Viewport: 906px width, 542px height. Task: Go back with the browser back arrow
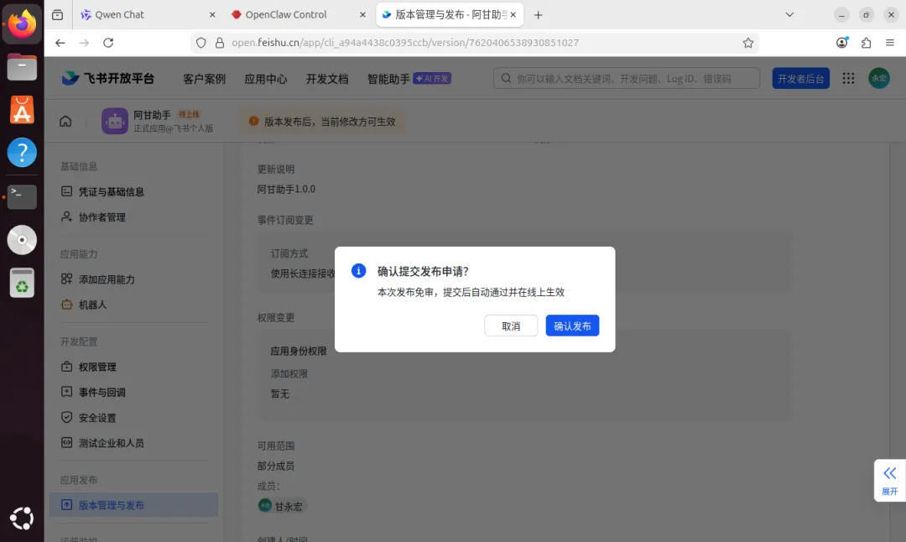click(x=60, y=43)
